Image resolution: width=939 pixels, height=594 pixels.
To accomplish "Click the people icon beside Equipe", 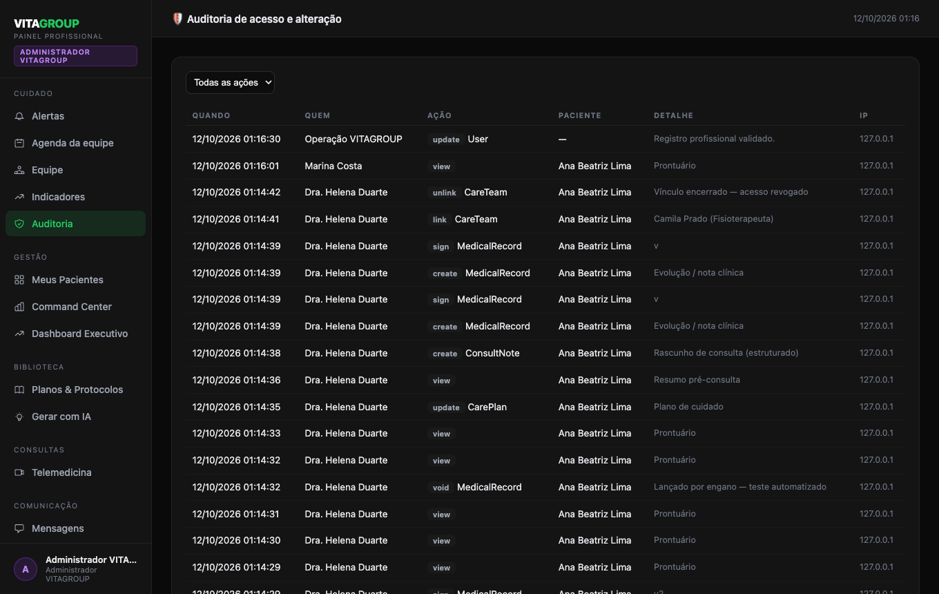I will pos(19,170).
